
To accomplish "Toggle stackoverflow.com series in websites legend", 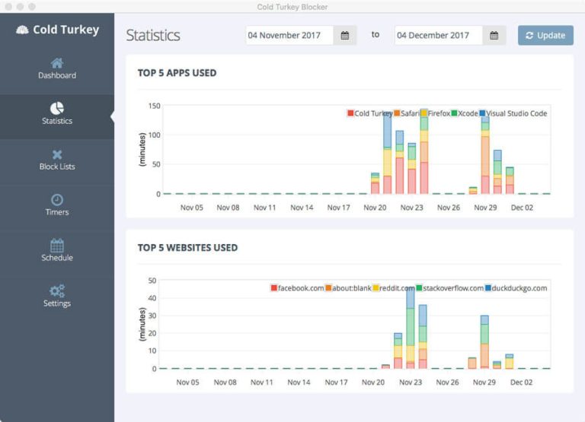I will 449,288.
